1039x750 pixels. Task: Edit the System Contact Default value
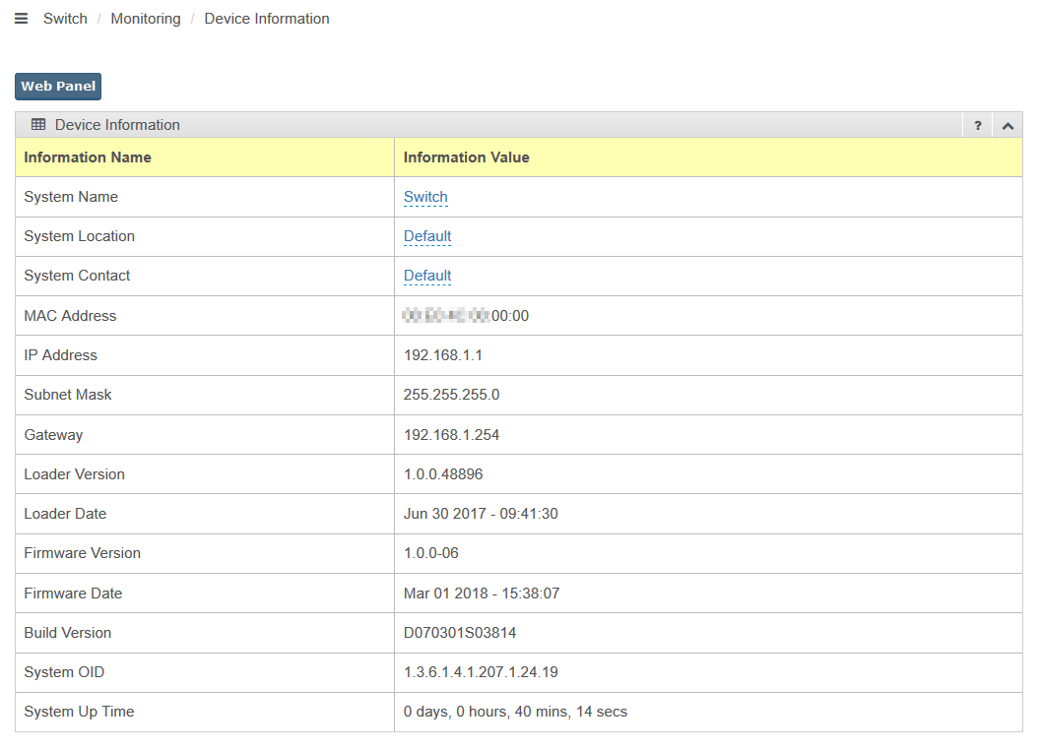[x=427, y=276]
